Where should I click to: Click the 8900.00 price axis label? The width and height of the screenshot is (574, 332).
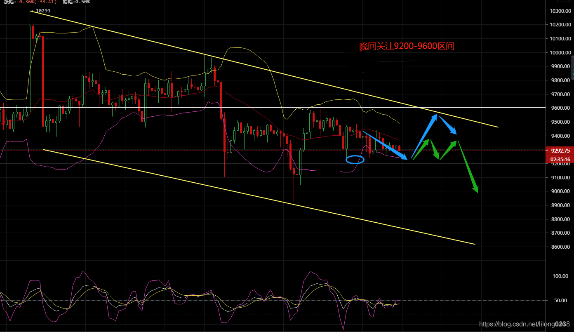point(560,205)
